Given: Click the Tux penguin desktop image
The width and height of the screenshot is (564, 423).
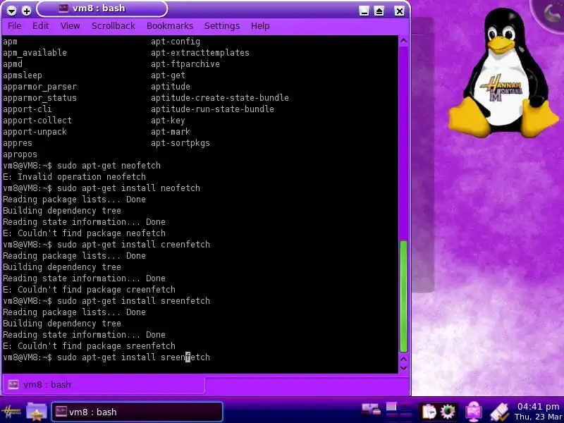Looking at the screenshot, I should (x=505, y=72).
